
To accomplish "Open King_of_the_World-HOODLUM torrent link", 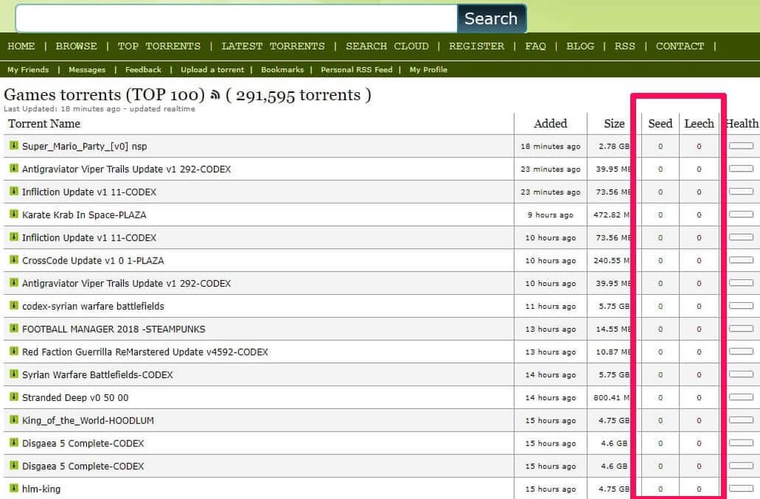I will tap(88, 420).
